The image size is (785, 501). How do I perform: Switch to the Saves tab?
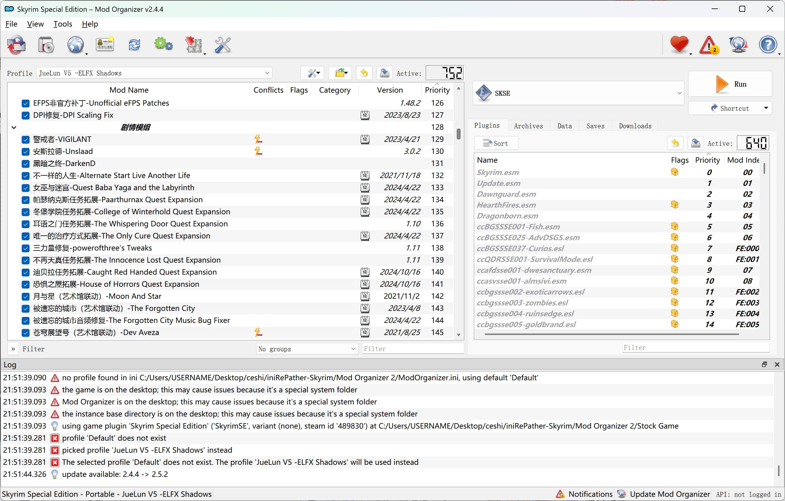click(x=595, y=126)
